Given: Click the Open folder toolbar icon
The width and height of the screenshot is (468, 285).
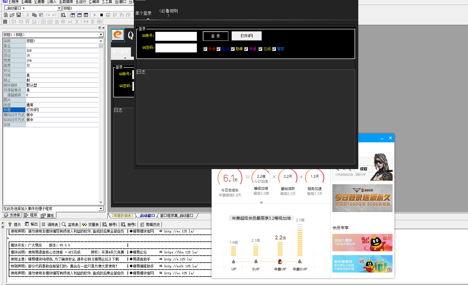Looking at the screenshot, I should (x=12, y=15).
